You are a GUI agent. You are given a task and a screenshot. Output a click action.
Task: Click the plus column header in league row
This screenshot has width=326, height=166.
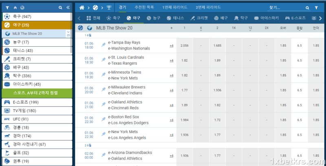(171, 28)
